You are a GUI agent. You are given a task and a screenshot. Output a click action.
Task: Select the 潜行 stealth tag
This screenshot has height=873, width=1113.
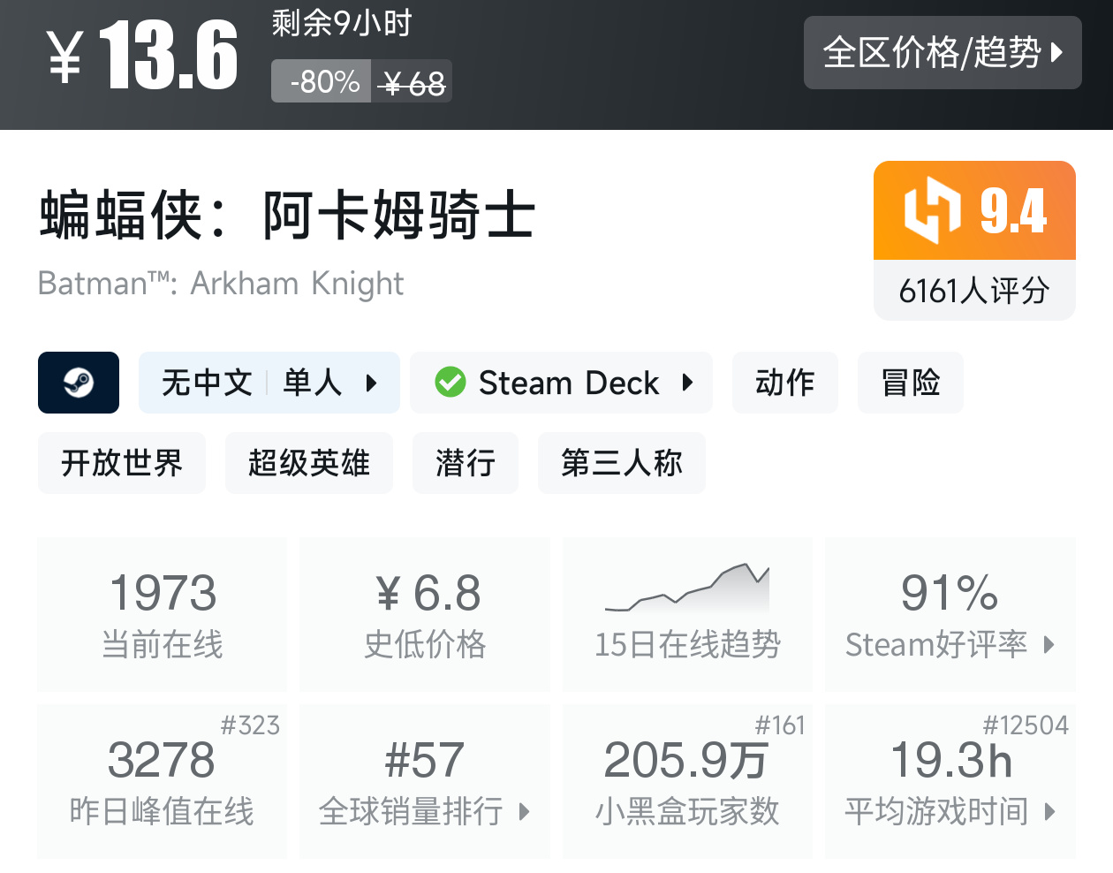coord(466,463)
